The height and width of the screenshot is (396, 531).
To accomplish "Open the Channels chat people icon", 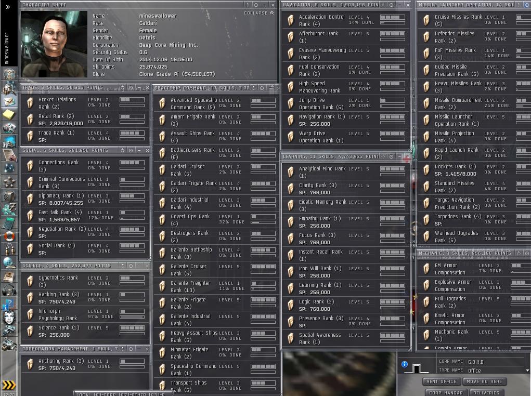I will [x=9, y=249].
